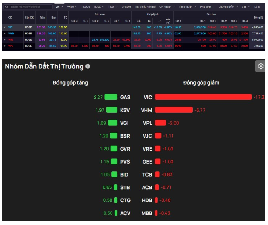Switch to the HNX30 tab
Screen dimensions: 268x225
pos(85,7)
